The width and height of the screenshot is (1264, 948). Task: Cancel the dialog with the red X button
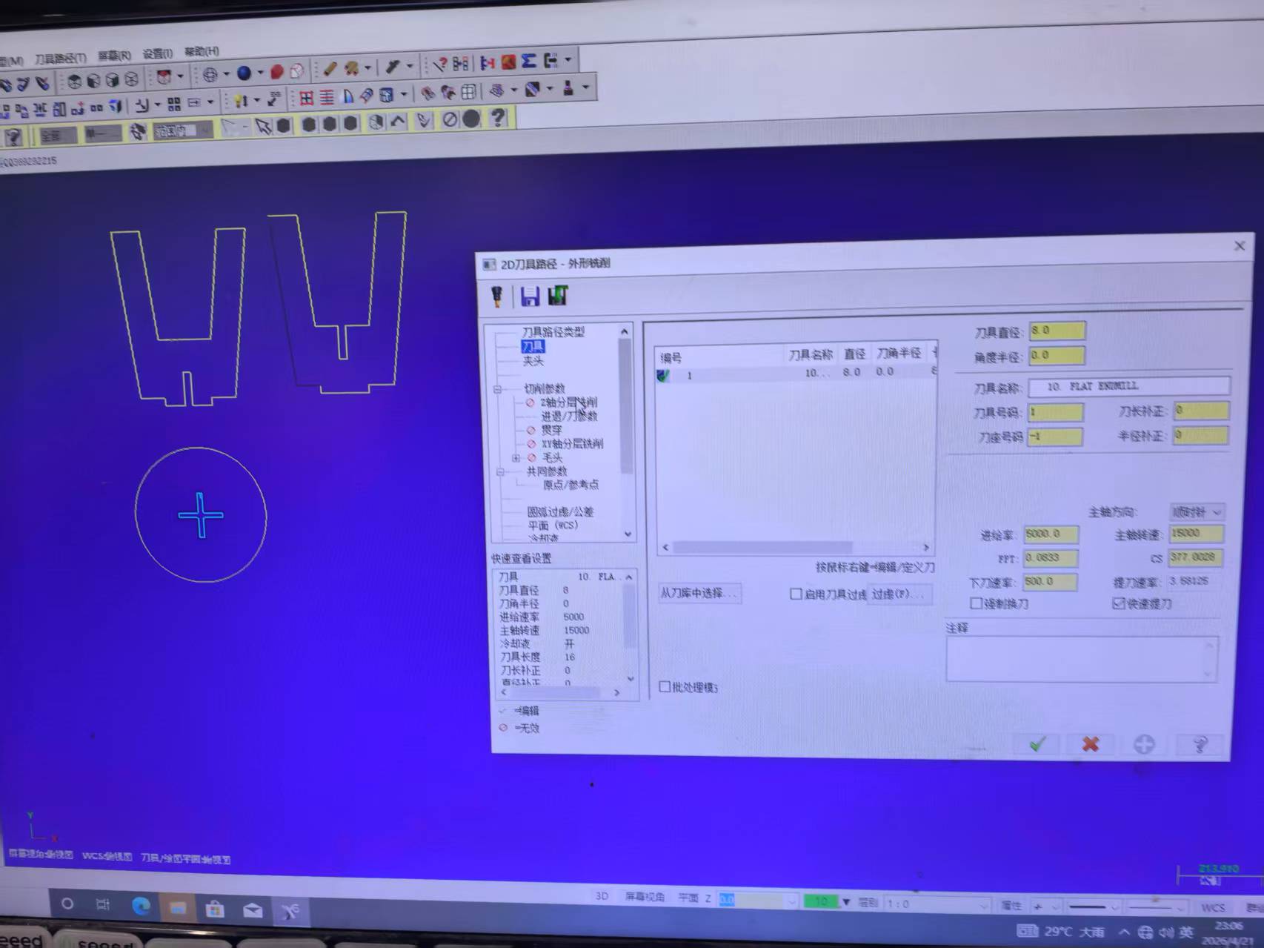[x=1090, y=743]
